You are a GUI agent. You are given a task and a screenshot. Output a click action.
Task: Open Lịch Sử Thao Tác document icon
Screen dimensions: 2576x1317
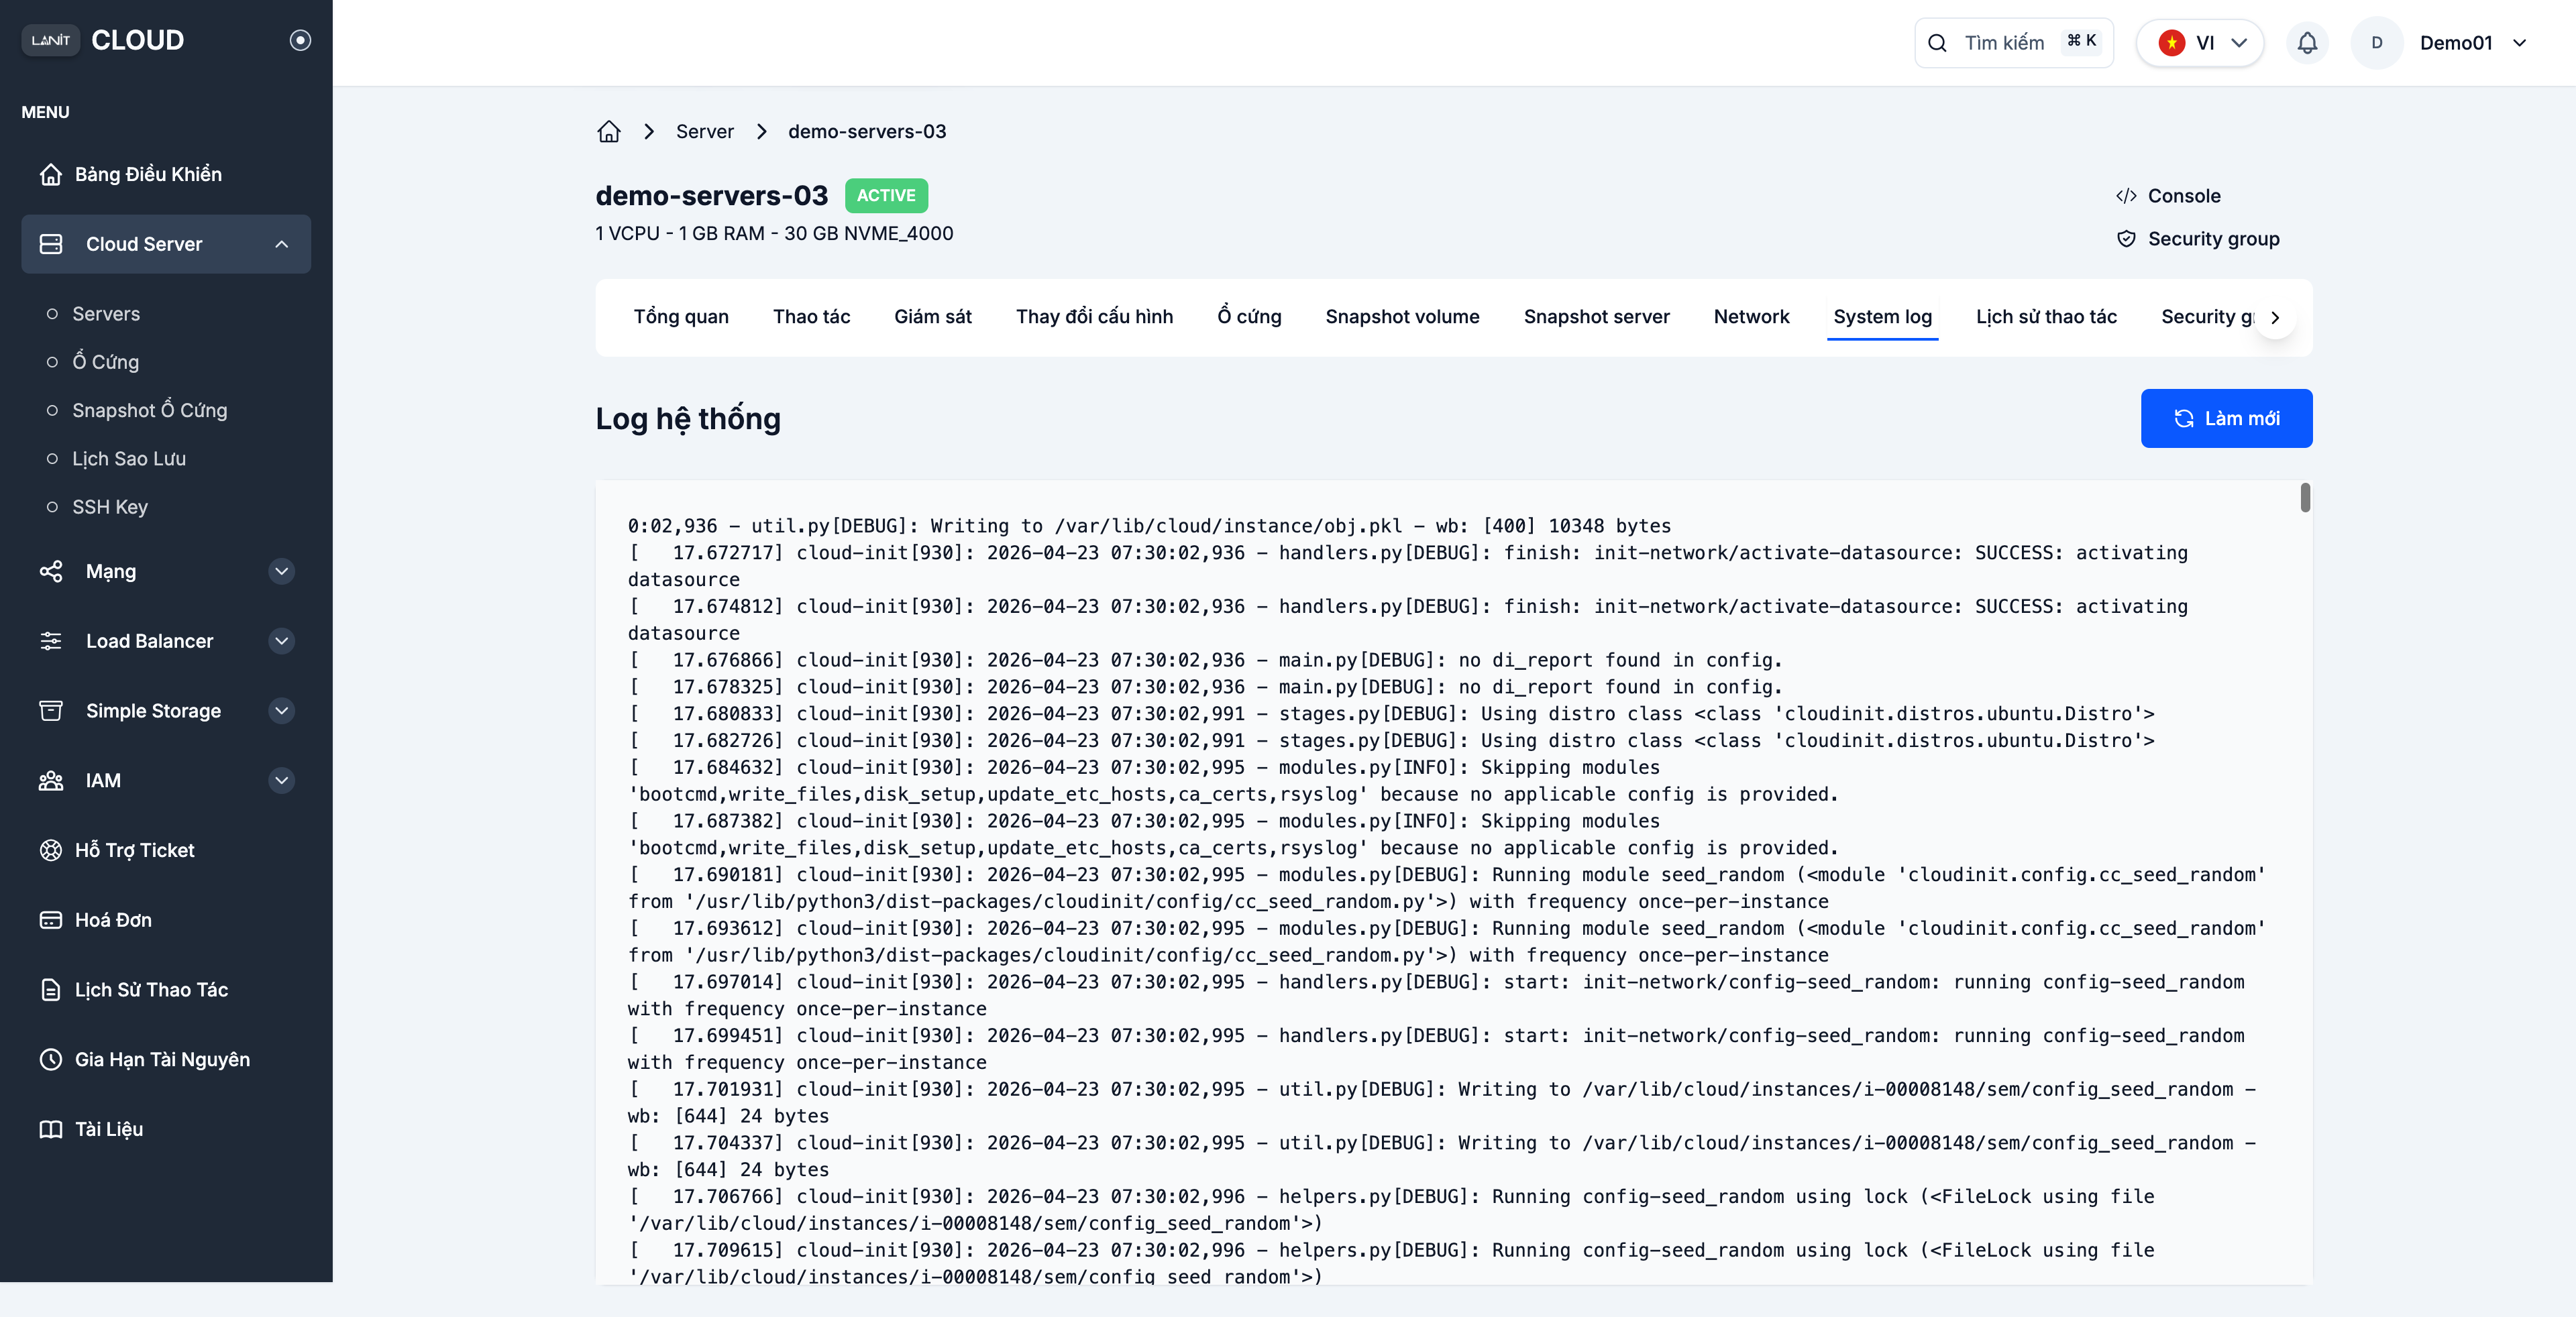tap(51, 990)
